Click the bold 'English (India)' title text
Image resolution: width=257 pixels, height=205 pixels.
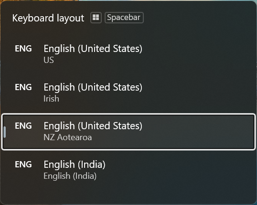tap(75, 164)
